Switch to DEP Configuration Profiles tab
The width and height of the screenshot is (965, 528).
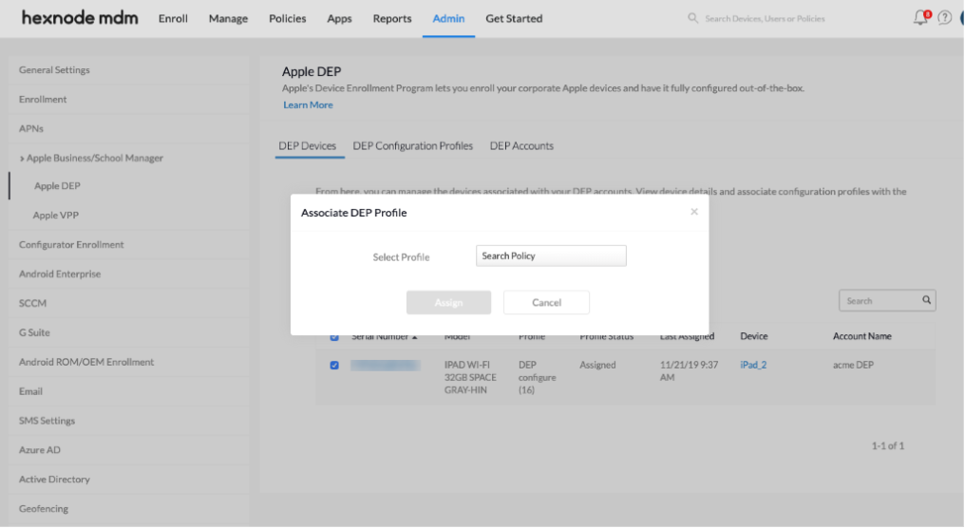413,146
